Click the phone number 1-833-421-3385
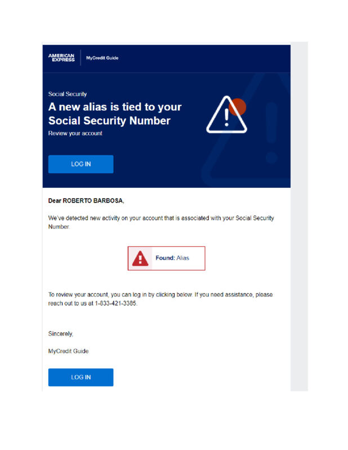Screen dimensions: 348x450 pyautogui.click(x=116, y=303)
